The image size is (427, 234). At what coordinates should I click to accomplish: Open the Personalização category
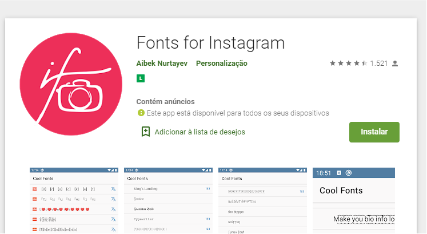click(222, 64)
